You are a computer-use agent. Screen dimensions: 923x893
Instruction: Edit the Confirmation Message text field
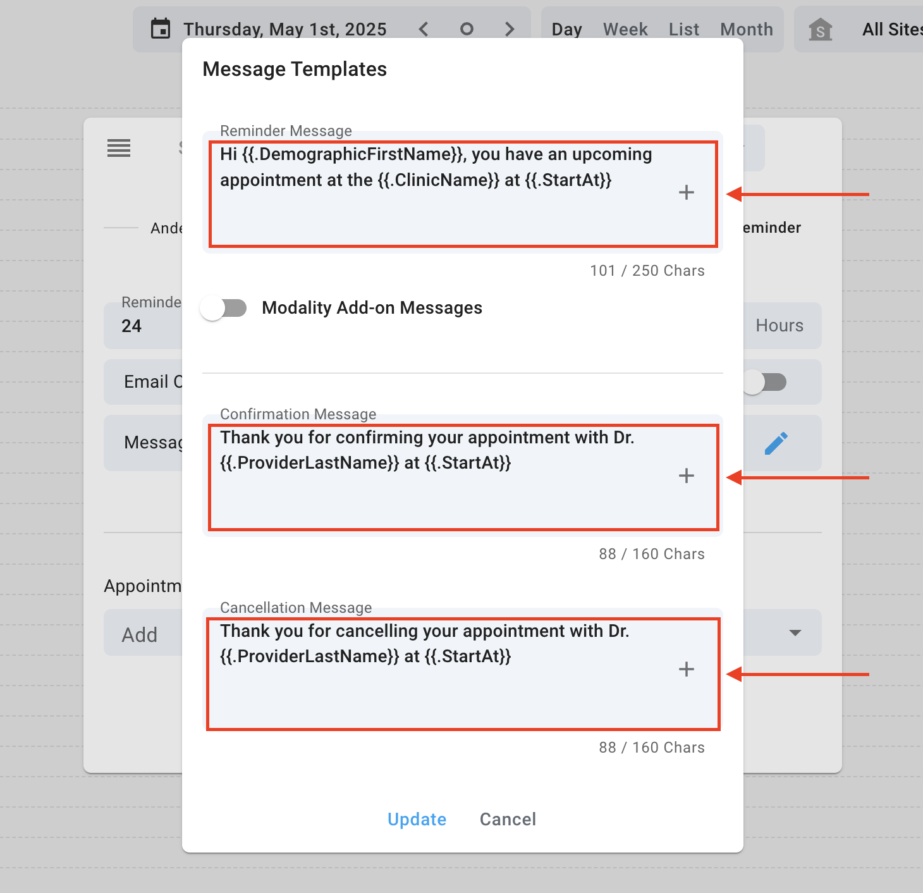[x=463, y=476]
